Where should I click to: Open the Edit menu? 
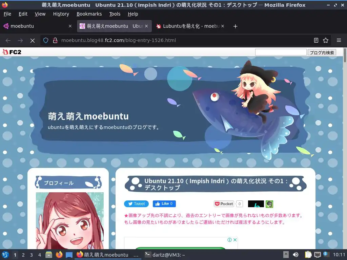[23, 14]
